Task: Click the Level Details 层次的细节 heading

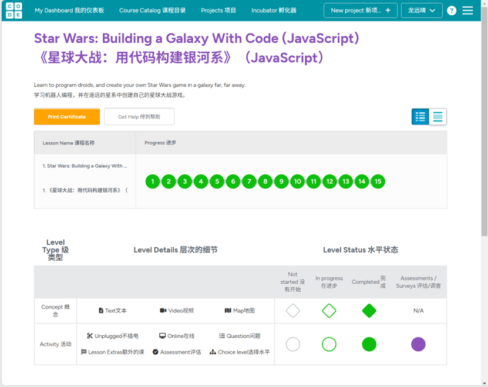Action: point(176,250)
